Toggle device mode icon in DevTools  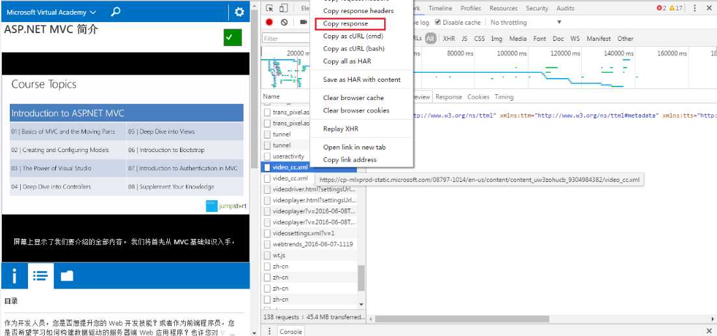click(x=284, y=8)
